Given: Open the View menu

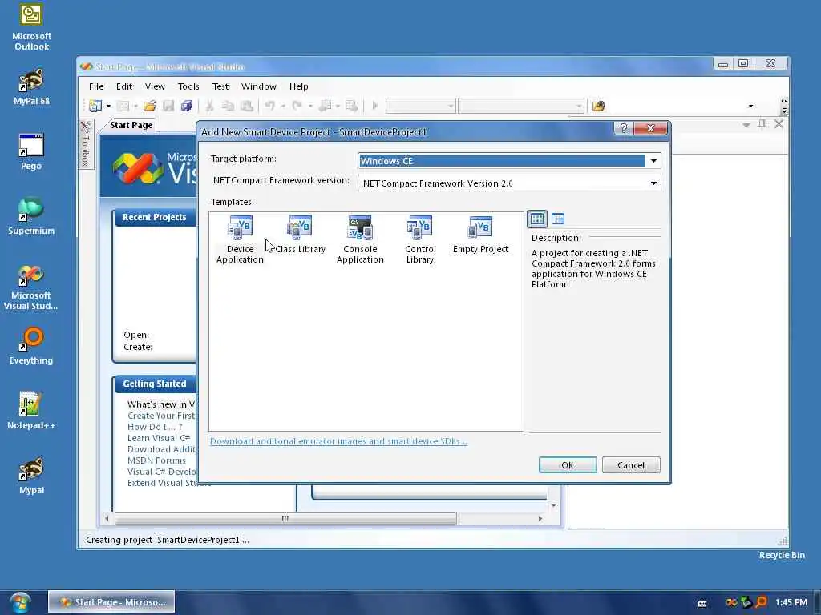Looking at the screenshot, I should click(155, 86).
